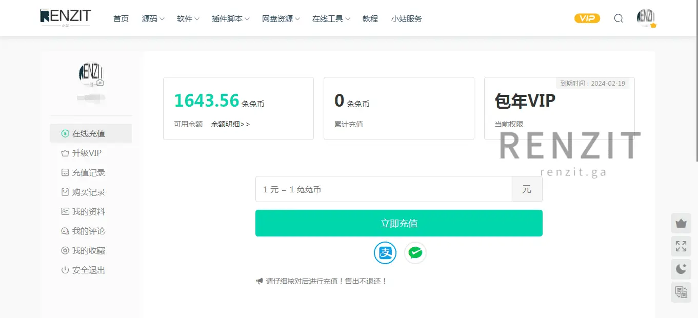Select WeChat Pay payment icon
This screenshot has height=318, width=698.
click(415, 252)
